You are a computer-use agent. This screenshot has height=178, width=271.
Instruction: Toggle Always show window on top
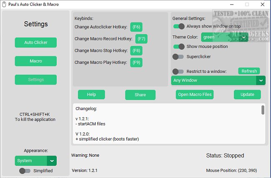pyautogui.click(x=179, y=26)
